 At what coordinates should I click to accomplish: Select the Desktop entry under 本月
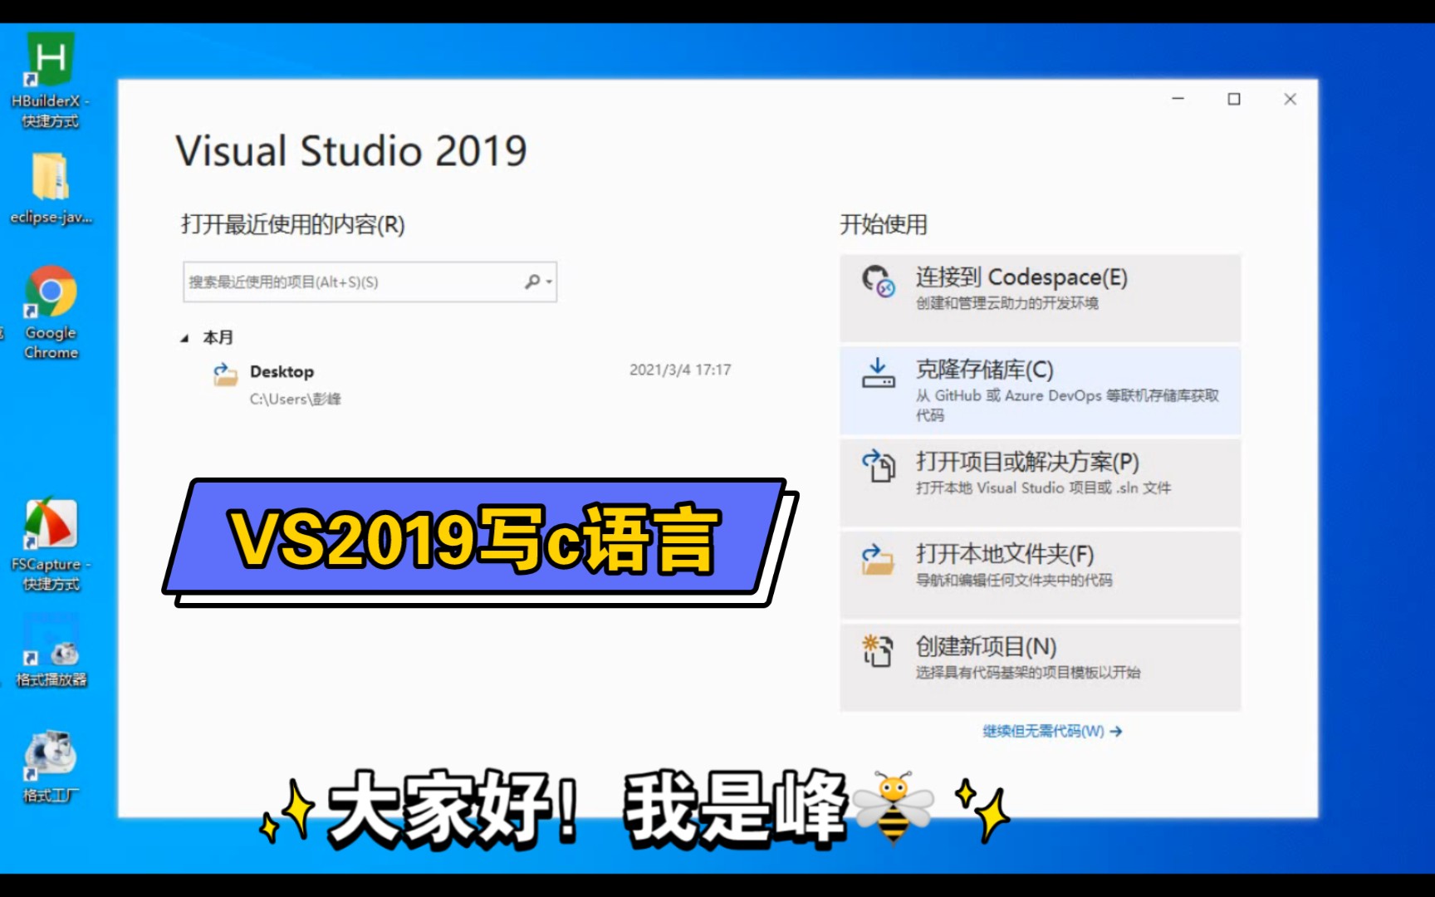click(281, 371)
